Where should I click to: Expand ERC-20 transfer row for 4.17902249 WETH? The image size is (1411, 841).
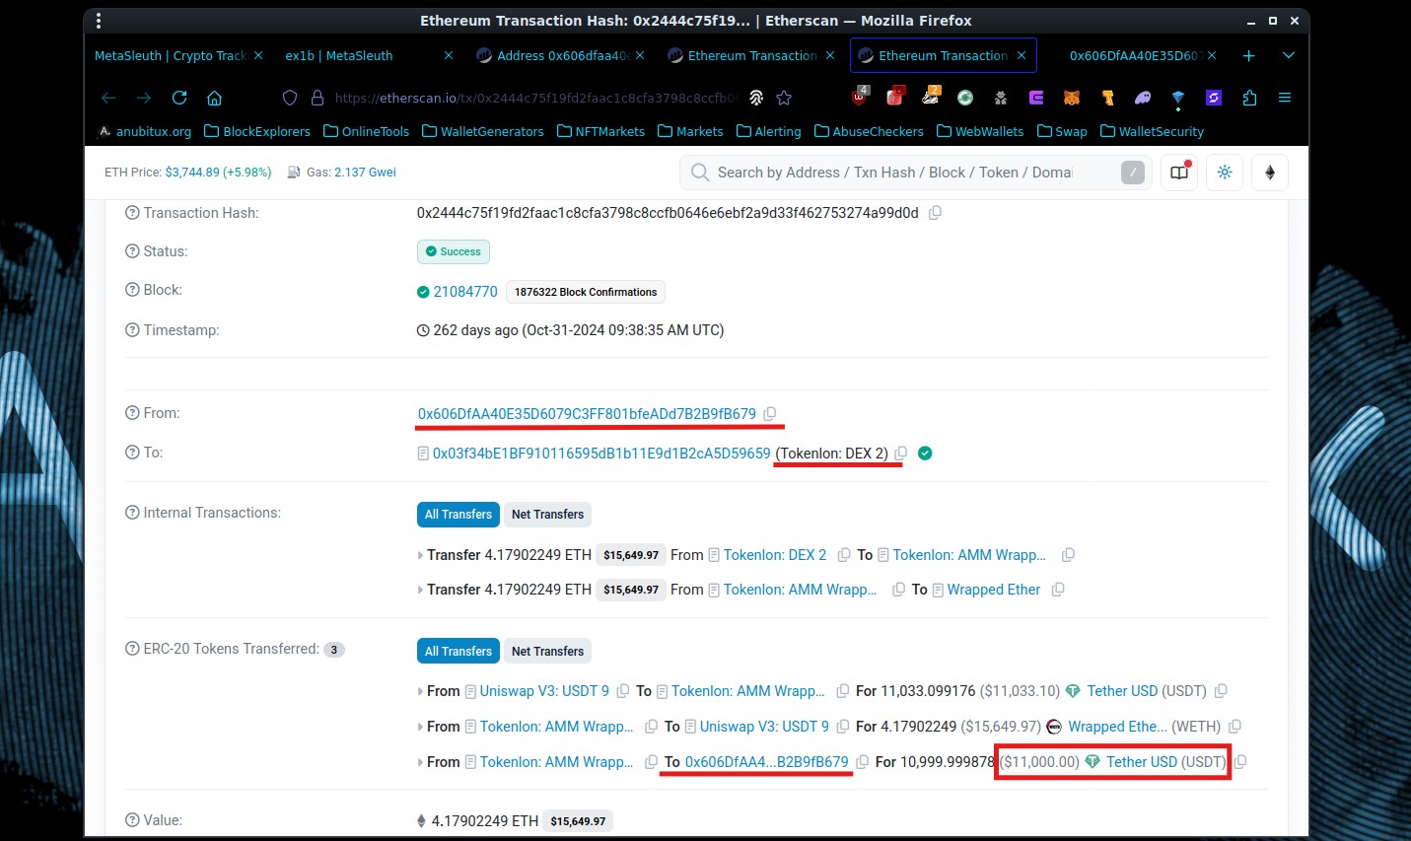click(421, 728)
